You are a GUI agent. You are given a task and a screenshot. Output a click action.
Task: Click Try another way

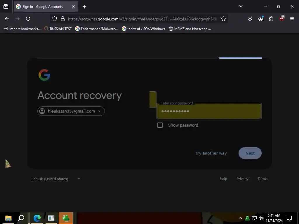click(211, 153)
